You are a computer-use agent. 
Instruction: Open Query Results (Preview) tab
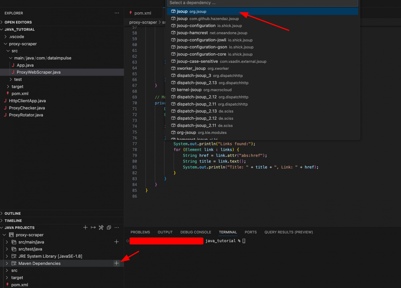pos(289,232)
